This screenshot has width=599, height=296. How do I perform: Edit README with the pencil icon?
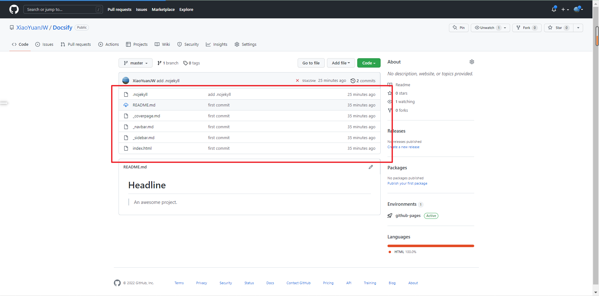371,167
